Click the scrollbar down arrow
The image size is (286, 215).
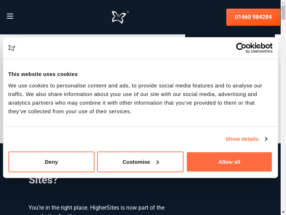(x=283, y=212)
